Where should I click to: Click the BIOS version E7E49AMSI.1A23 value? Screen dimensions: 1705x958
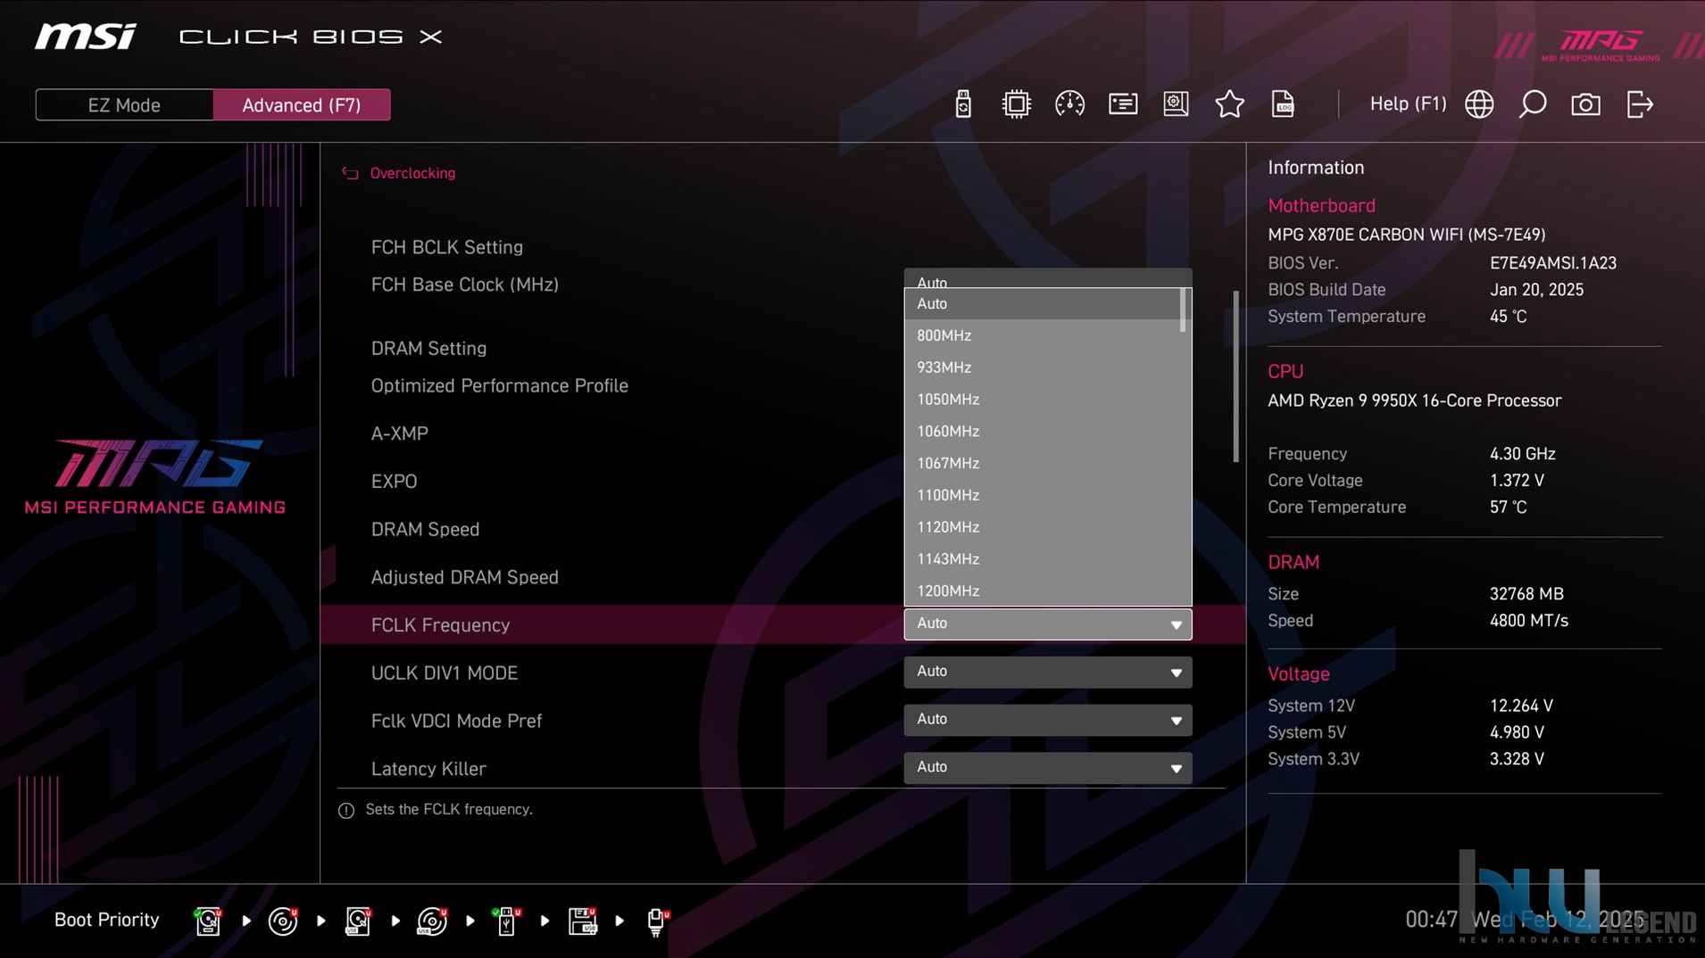pyautogui.click(x=1552, y=263)
